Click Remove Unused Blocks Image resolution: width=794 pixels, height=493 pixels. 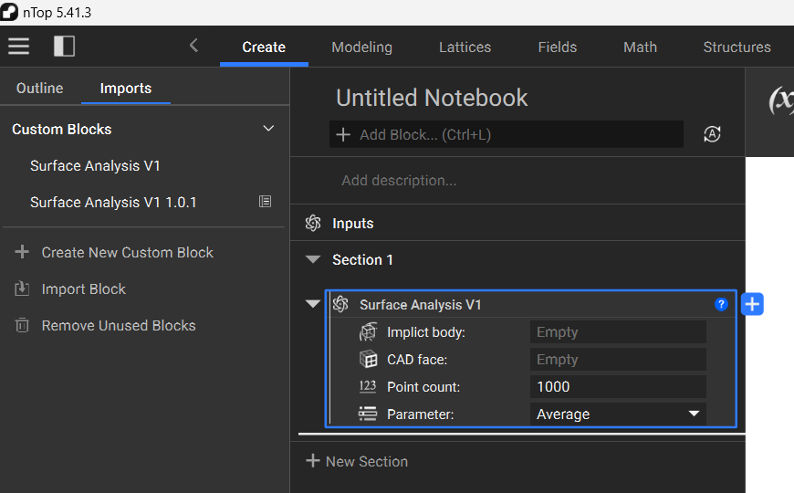[119, 325]
